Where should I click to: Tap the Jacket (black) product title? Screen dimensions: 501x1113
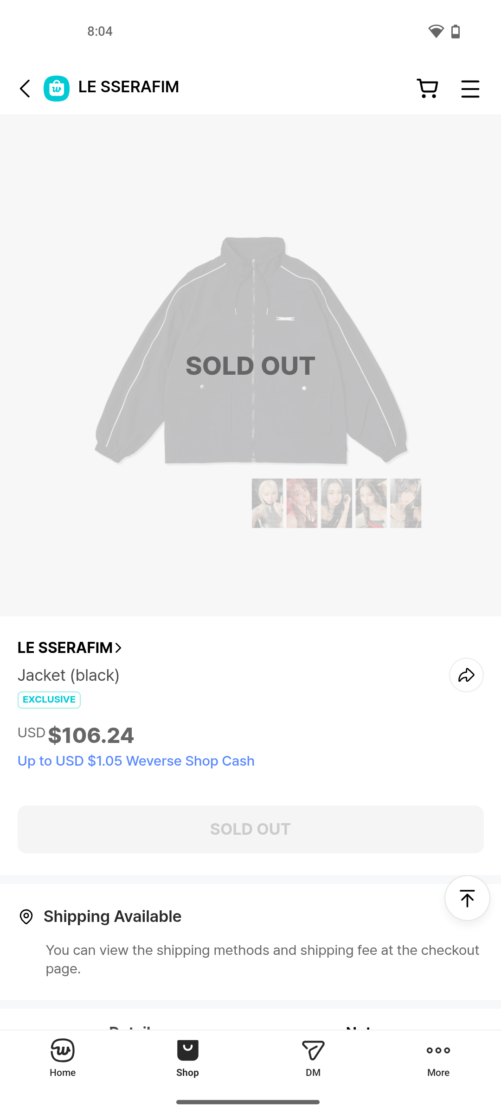(69, 675)
